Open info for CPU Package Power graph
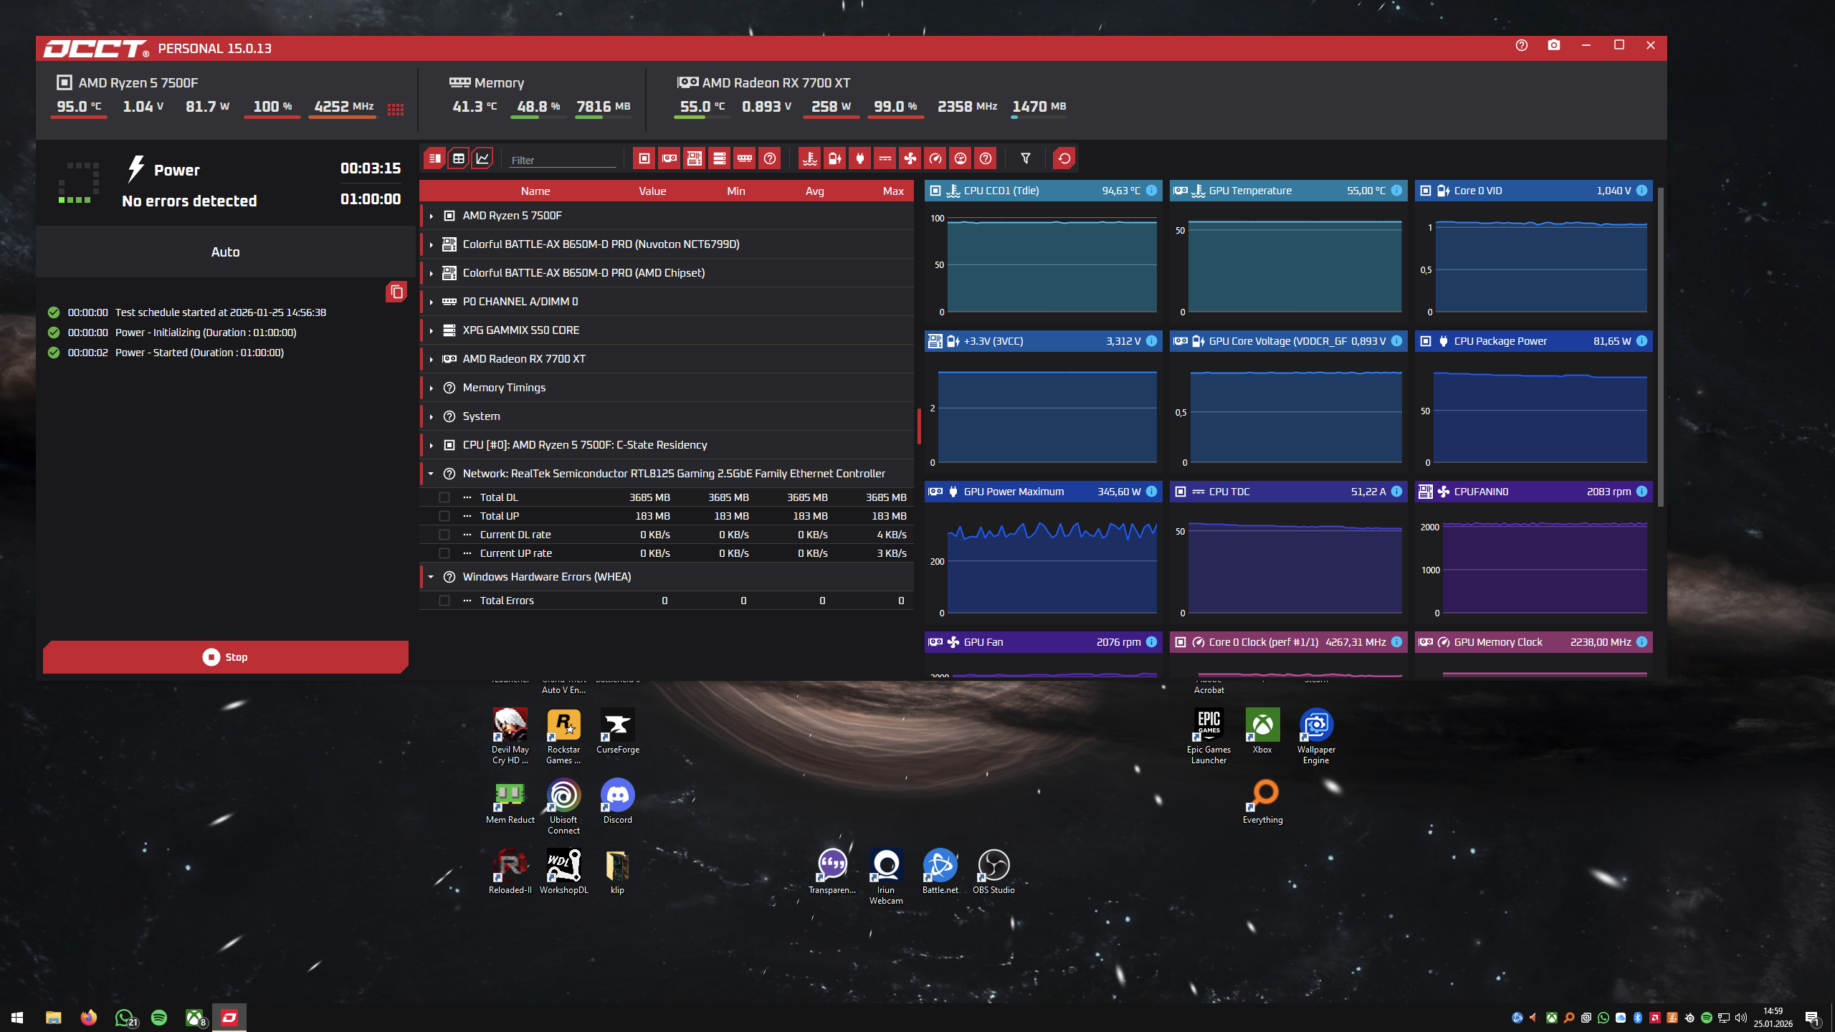 coord(1641,341)
